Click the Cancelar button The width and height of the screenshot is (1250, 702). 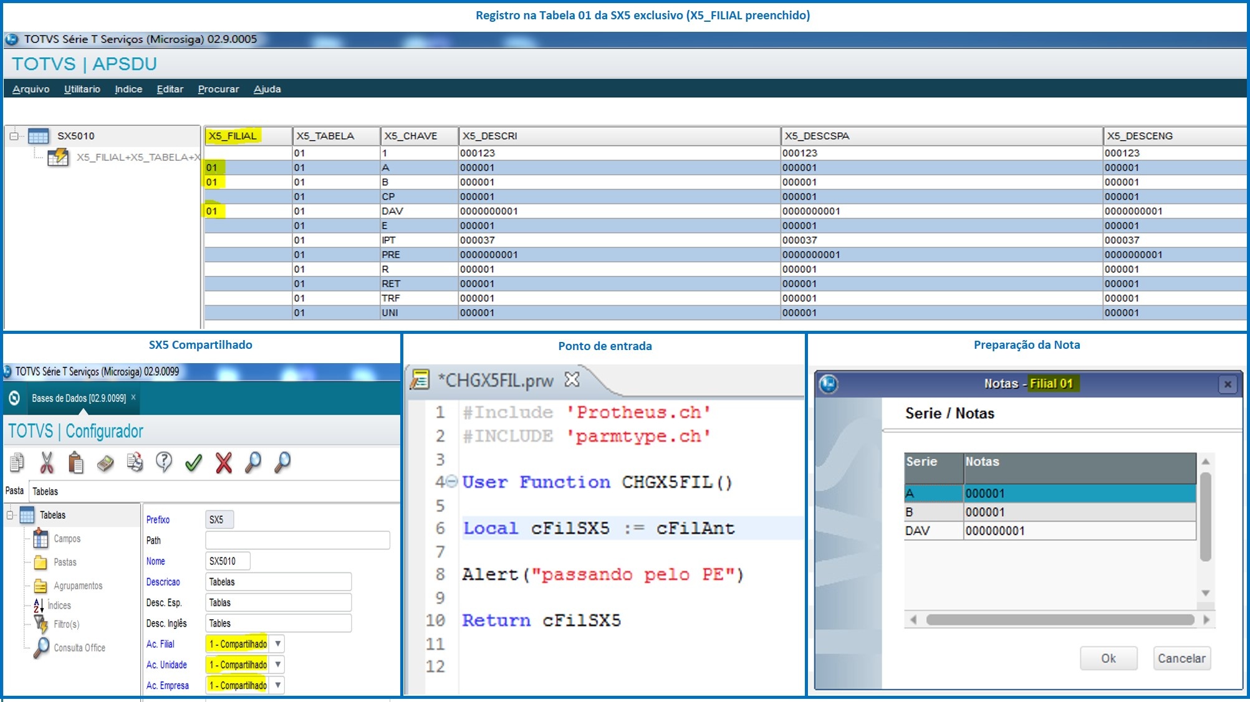(1181, 658)
